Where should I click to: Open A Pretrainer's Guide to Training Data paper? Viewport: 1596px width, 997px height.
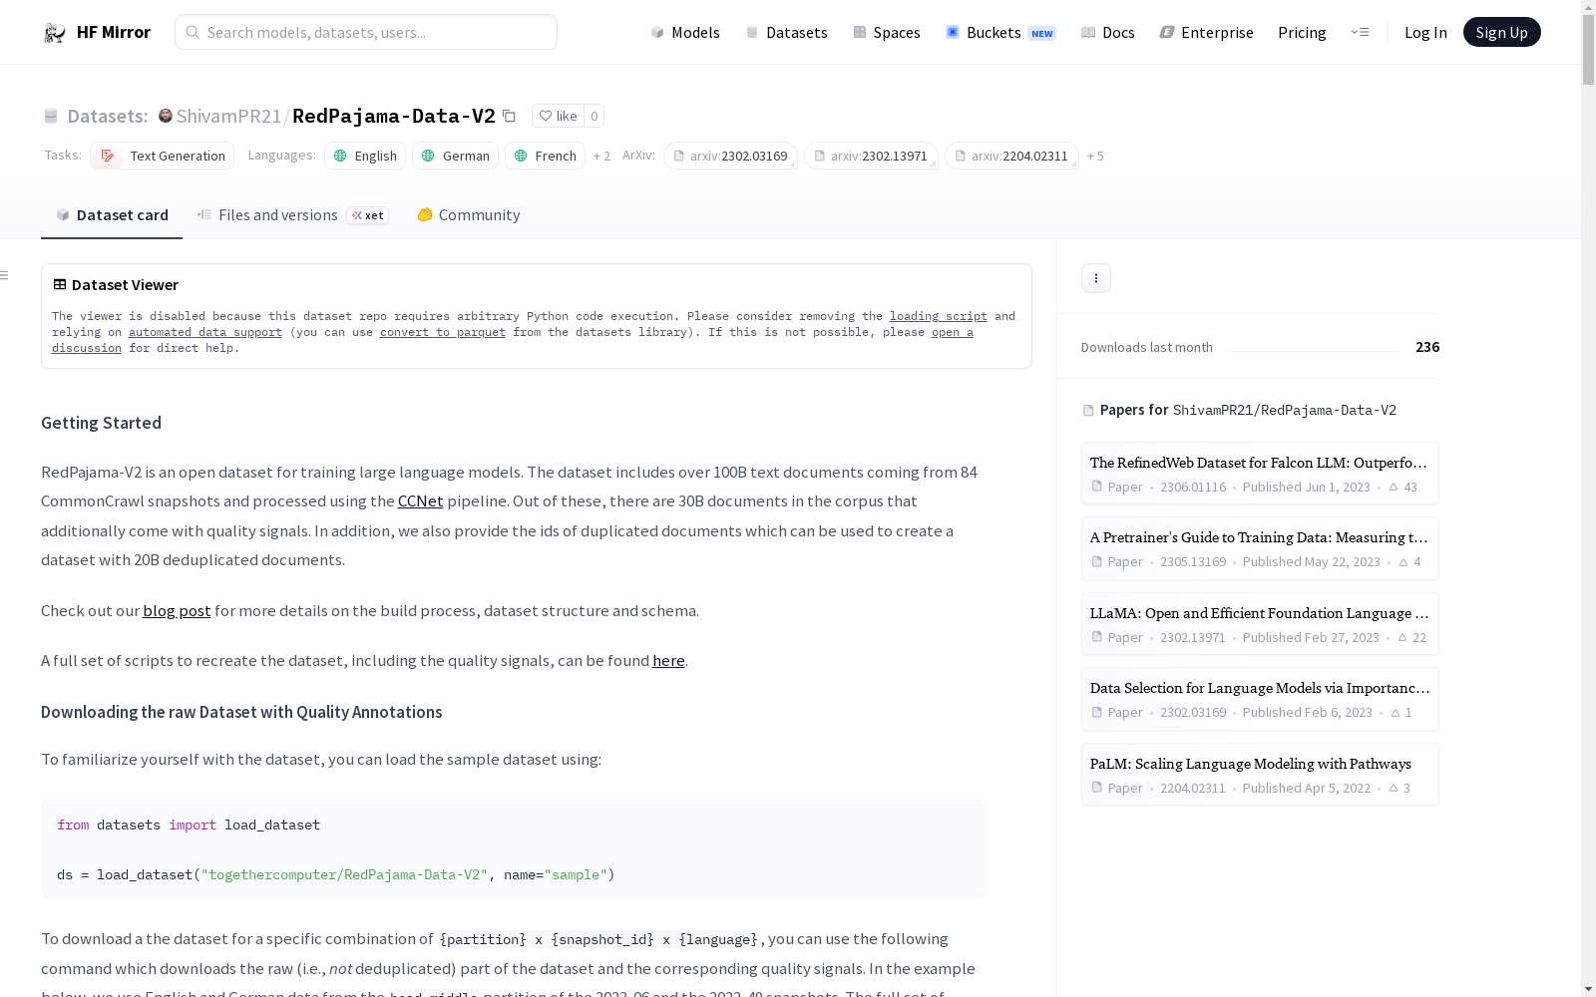coord(1260,548)
